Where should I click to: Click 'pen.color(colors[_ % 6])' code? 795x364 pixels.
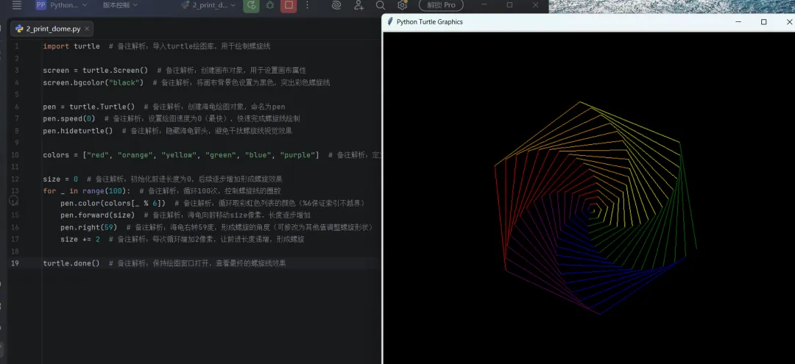(x=113, y=203)
